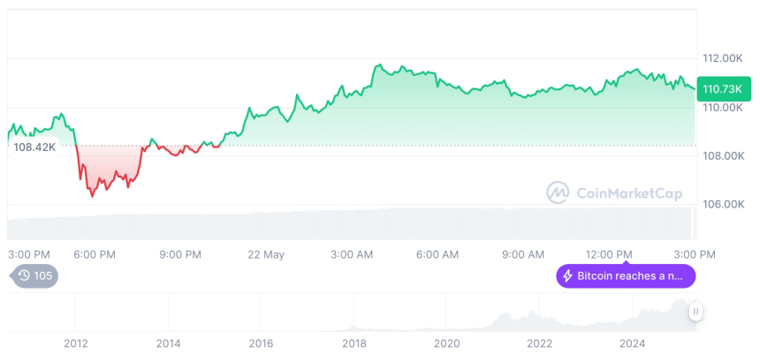Click the CoinMarketCap logo watermark
This screenshot has width=760, height=354.
coord(558,192)
